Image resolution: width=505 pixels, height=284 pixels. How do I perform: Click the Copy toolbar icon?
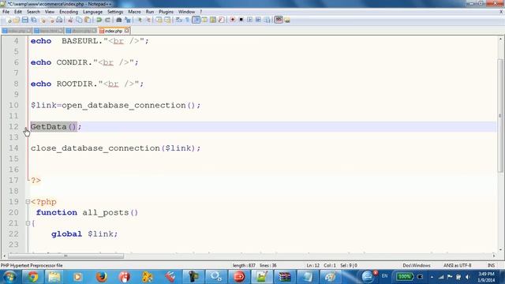[79, 20]
